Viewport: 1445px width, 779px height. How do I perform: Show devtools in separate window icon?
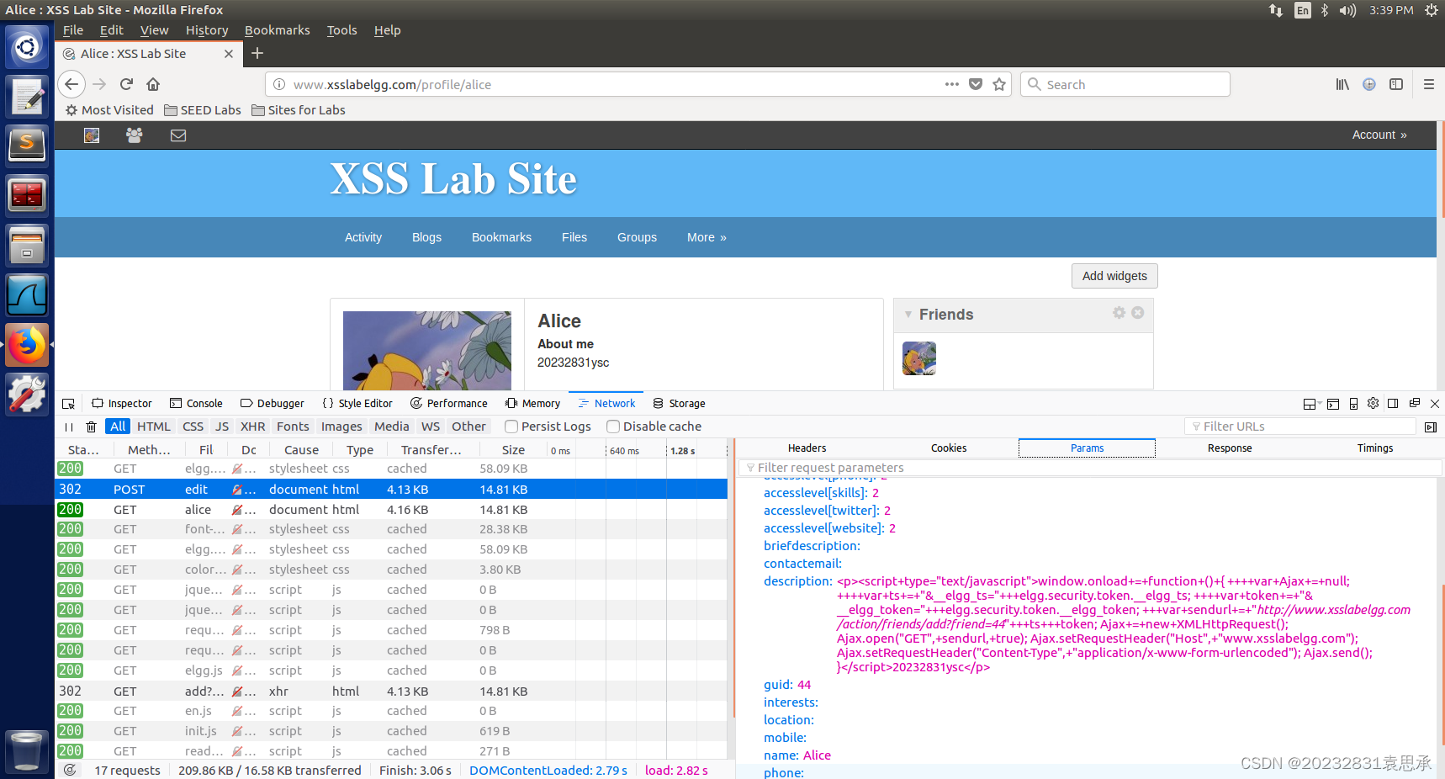1415,403
